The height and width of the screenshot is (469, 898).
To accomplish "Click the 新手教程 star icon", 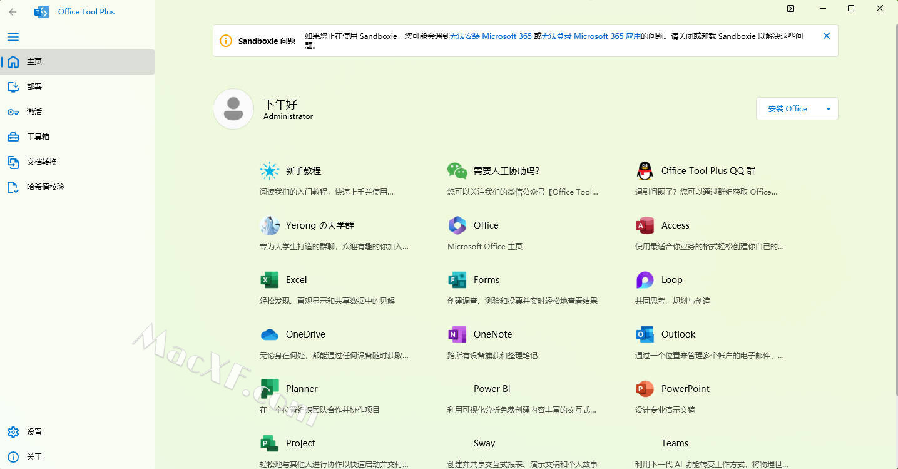I will 269,171.
